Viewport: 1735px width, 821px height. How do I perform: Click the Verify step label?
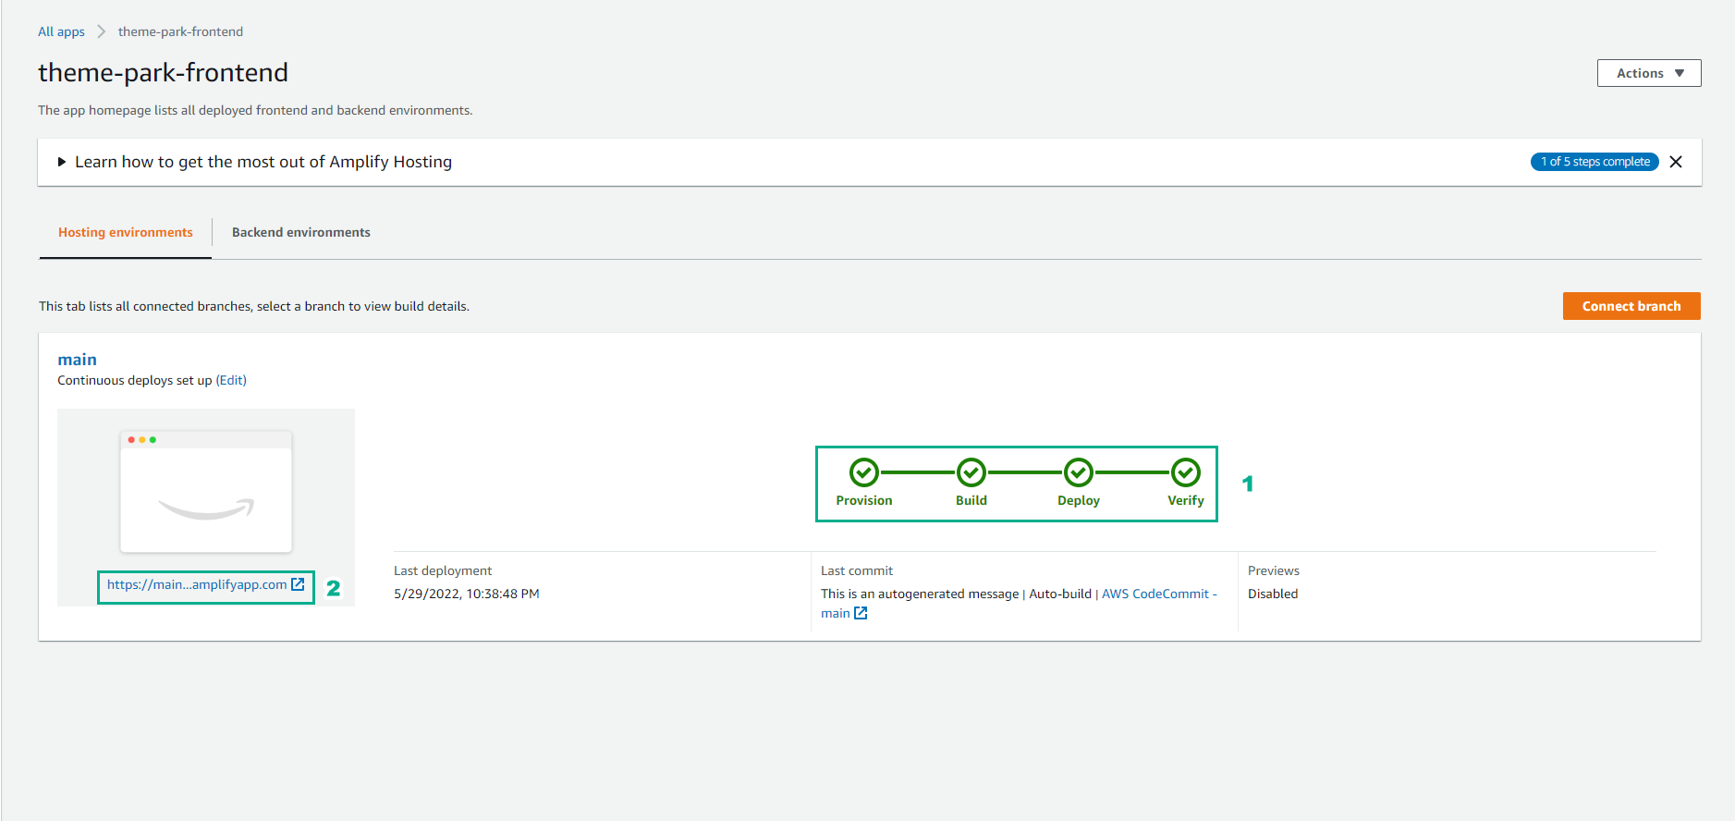(x=1186, y=500)
